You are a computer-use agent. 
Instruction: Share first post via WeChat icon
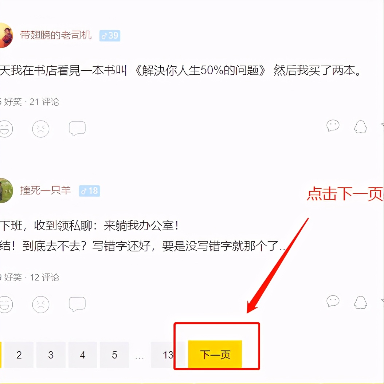tap(333, 126)
